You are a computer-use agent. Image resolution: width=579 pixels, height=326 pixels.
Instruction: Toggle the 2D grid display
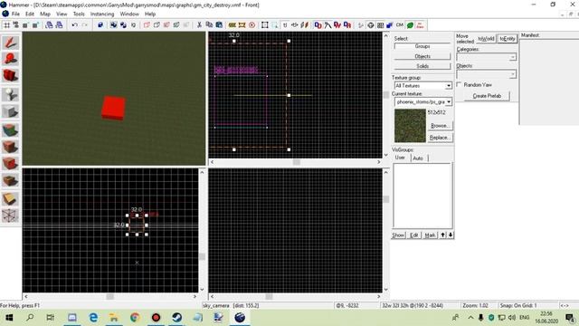[6, 25]
